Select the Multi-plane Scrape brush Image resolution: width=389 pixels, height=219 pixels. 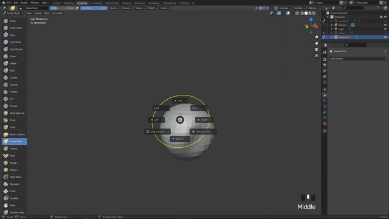[14, 113]
